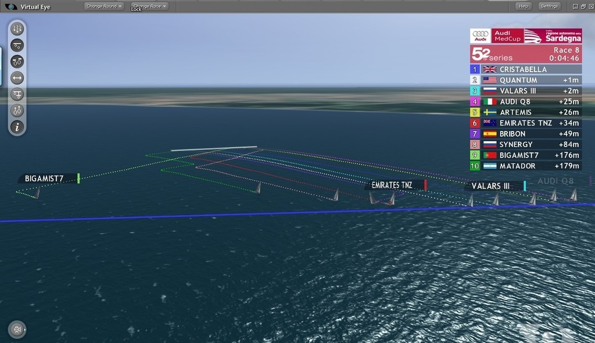Click the BIGAMIST7 boat label on the water
This screenshot has width=595, height=343.
(49, 178)
